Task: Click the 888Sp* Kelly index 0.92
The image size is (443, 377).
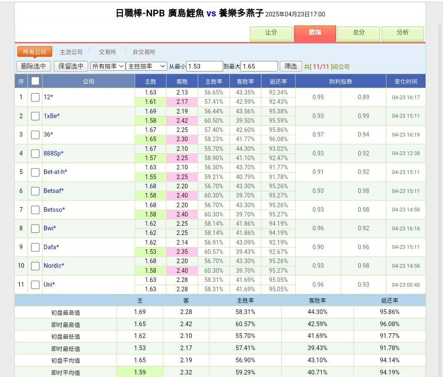Action: coord(363,153)
